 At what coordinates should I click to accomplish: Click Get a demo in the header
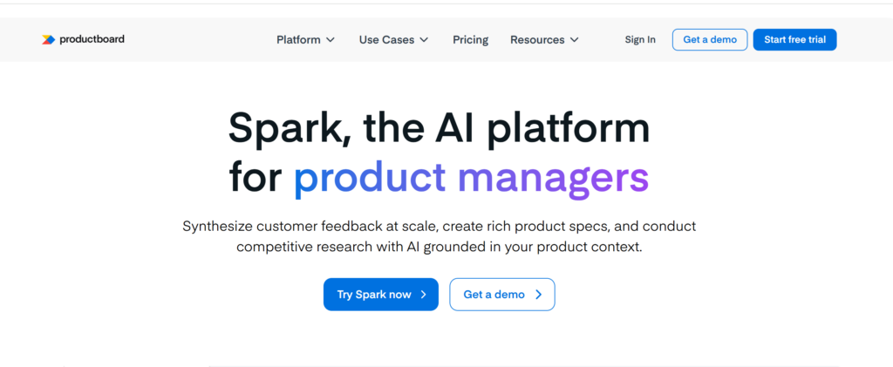point(709,39)
